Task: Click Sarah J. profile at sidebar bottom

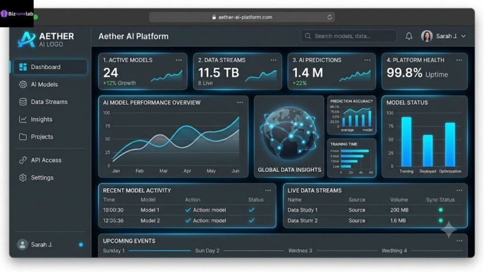Action: tap(35, 245)
